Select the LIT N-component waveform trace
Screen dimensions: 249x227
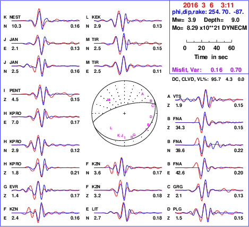pos(128,212)
